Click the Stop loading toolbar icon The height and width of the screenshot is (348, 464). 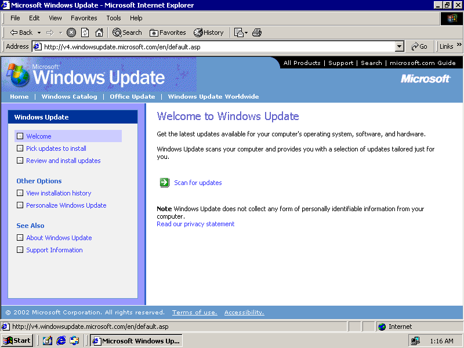click(x=71, y=32)
